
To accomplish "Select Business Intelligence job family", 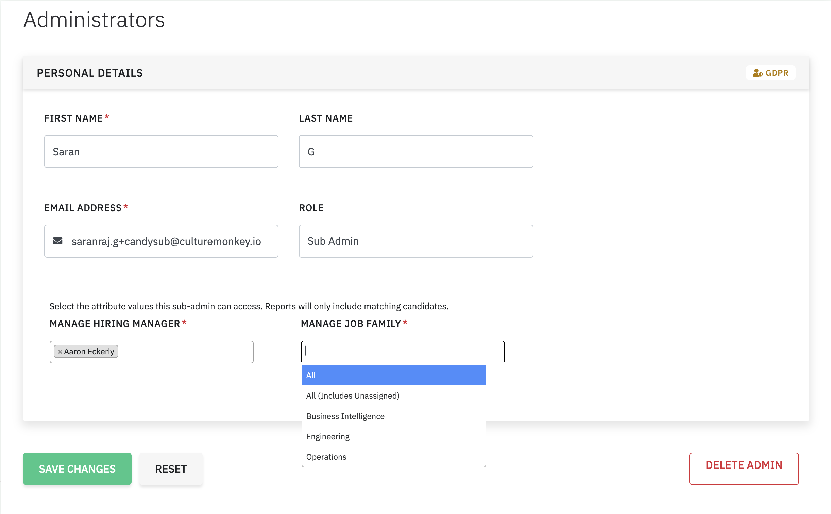I will [393, 416].
